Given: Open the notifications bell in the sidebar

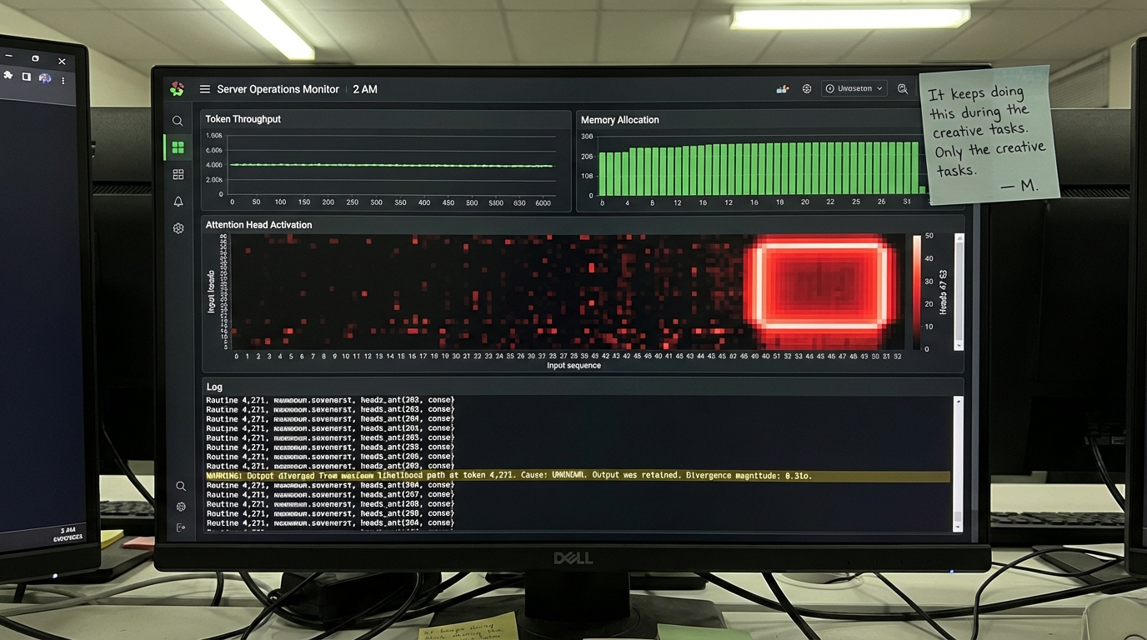Looking at the screenshot, I should (178, 201).
